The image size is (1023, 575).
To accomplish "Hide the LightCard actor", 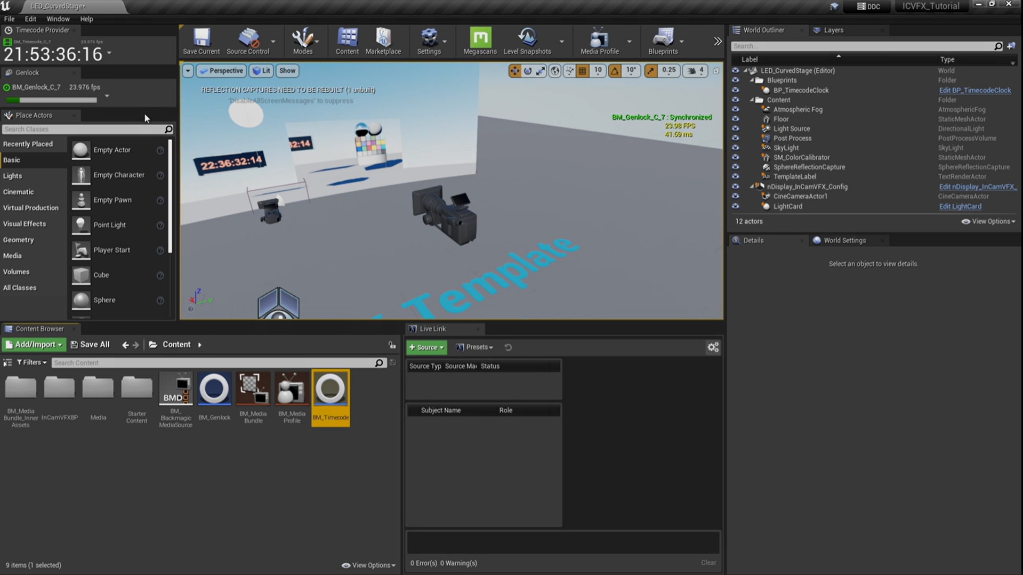I will (x=735, y=206).
